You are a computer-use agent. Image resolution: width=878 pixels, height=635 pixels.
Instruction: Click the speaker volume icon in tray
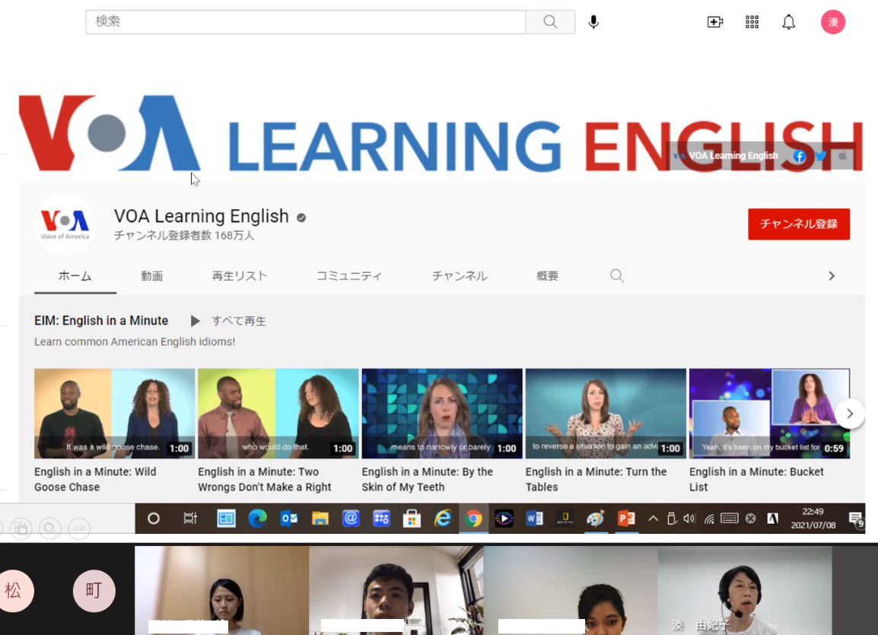(689, 519)
